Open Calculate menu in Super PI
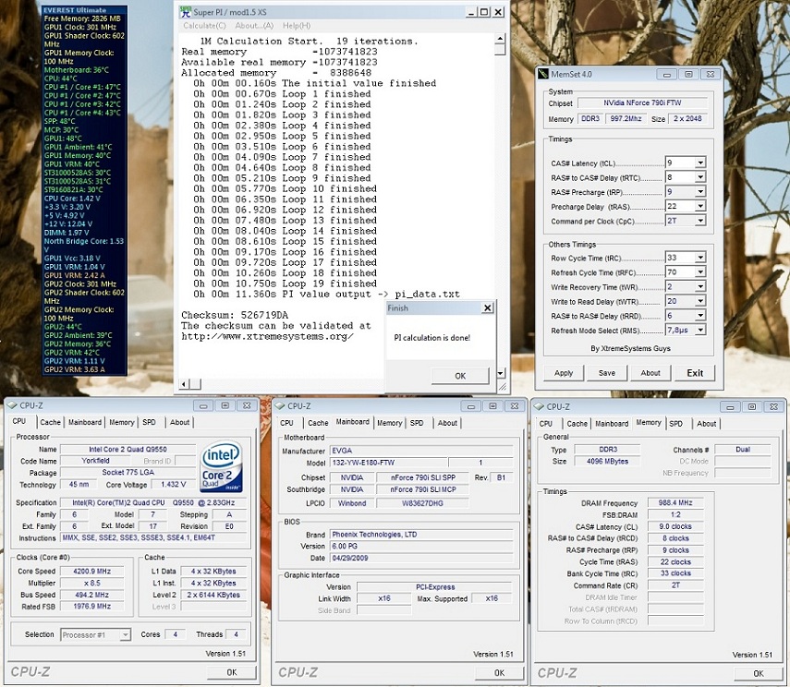Image resolution: width=790 pixels, height=687 pixels. [x=204, y=26]
